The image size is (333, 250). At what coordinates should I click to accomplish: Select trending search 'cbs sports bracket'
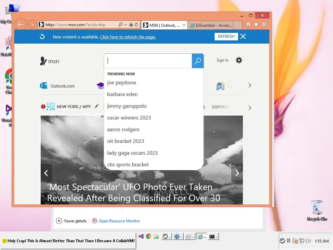point(128,164)
